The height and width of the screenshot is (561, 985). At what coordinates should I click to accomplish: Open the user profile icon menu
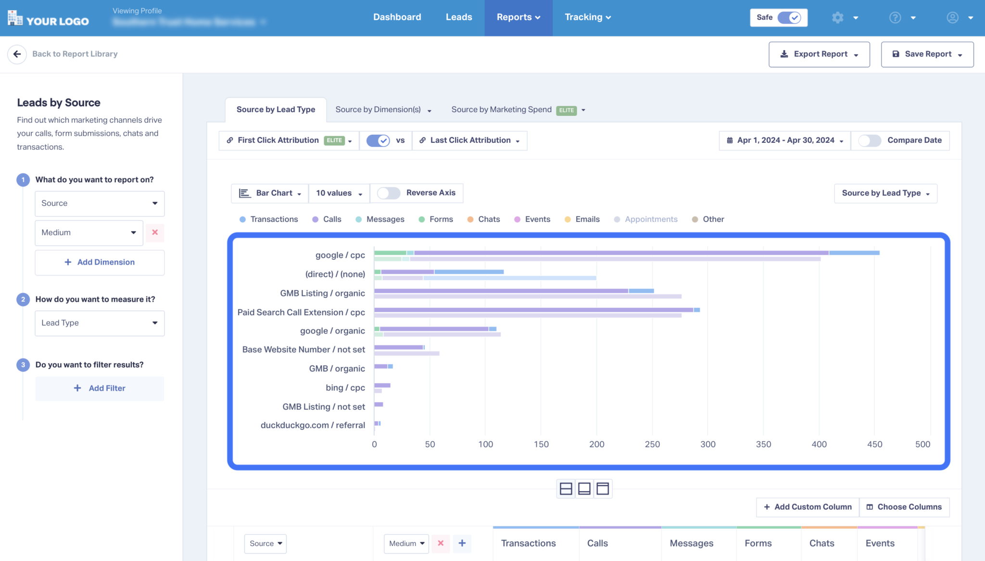(952, 17)
